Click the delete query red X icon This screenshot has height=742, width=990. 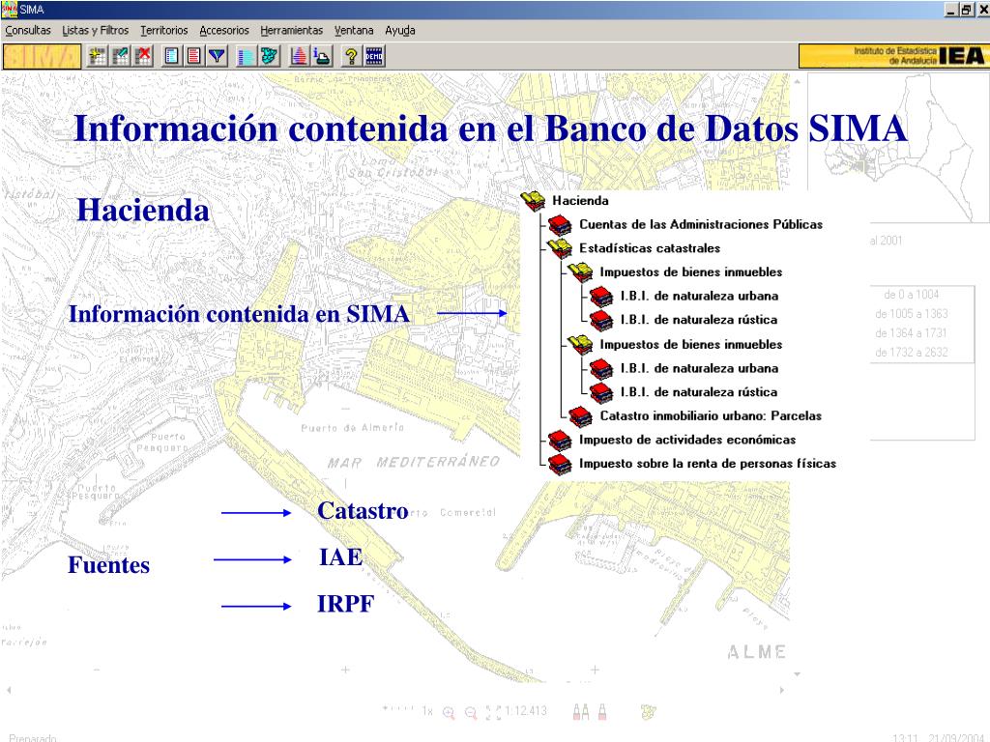tap(143, 56)
